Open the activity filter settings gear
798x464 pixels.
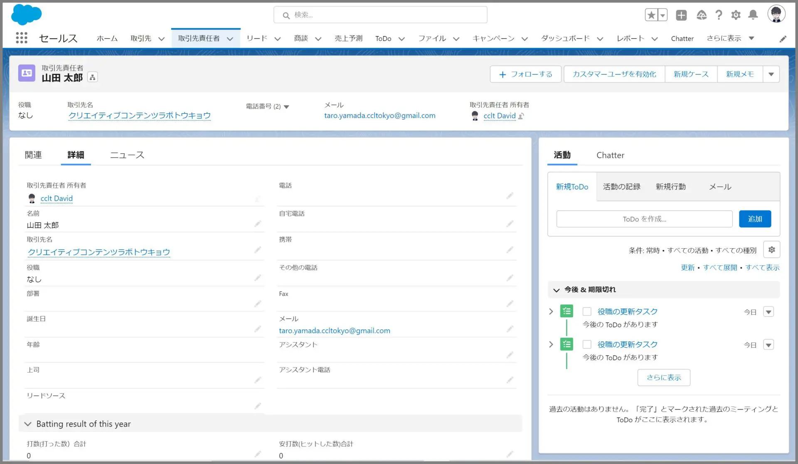(771, 250)
